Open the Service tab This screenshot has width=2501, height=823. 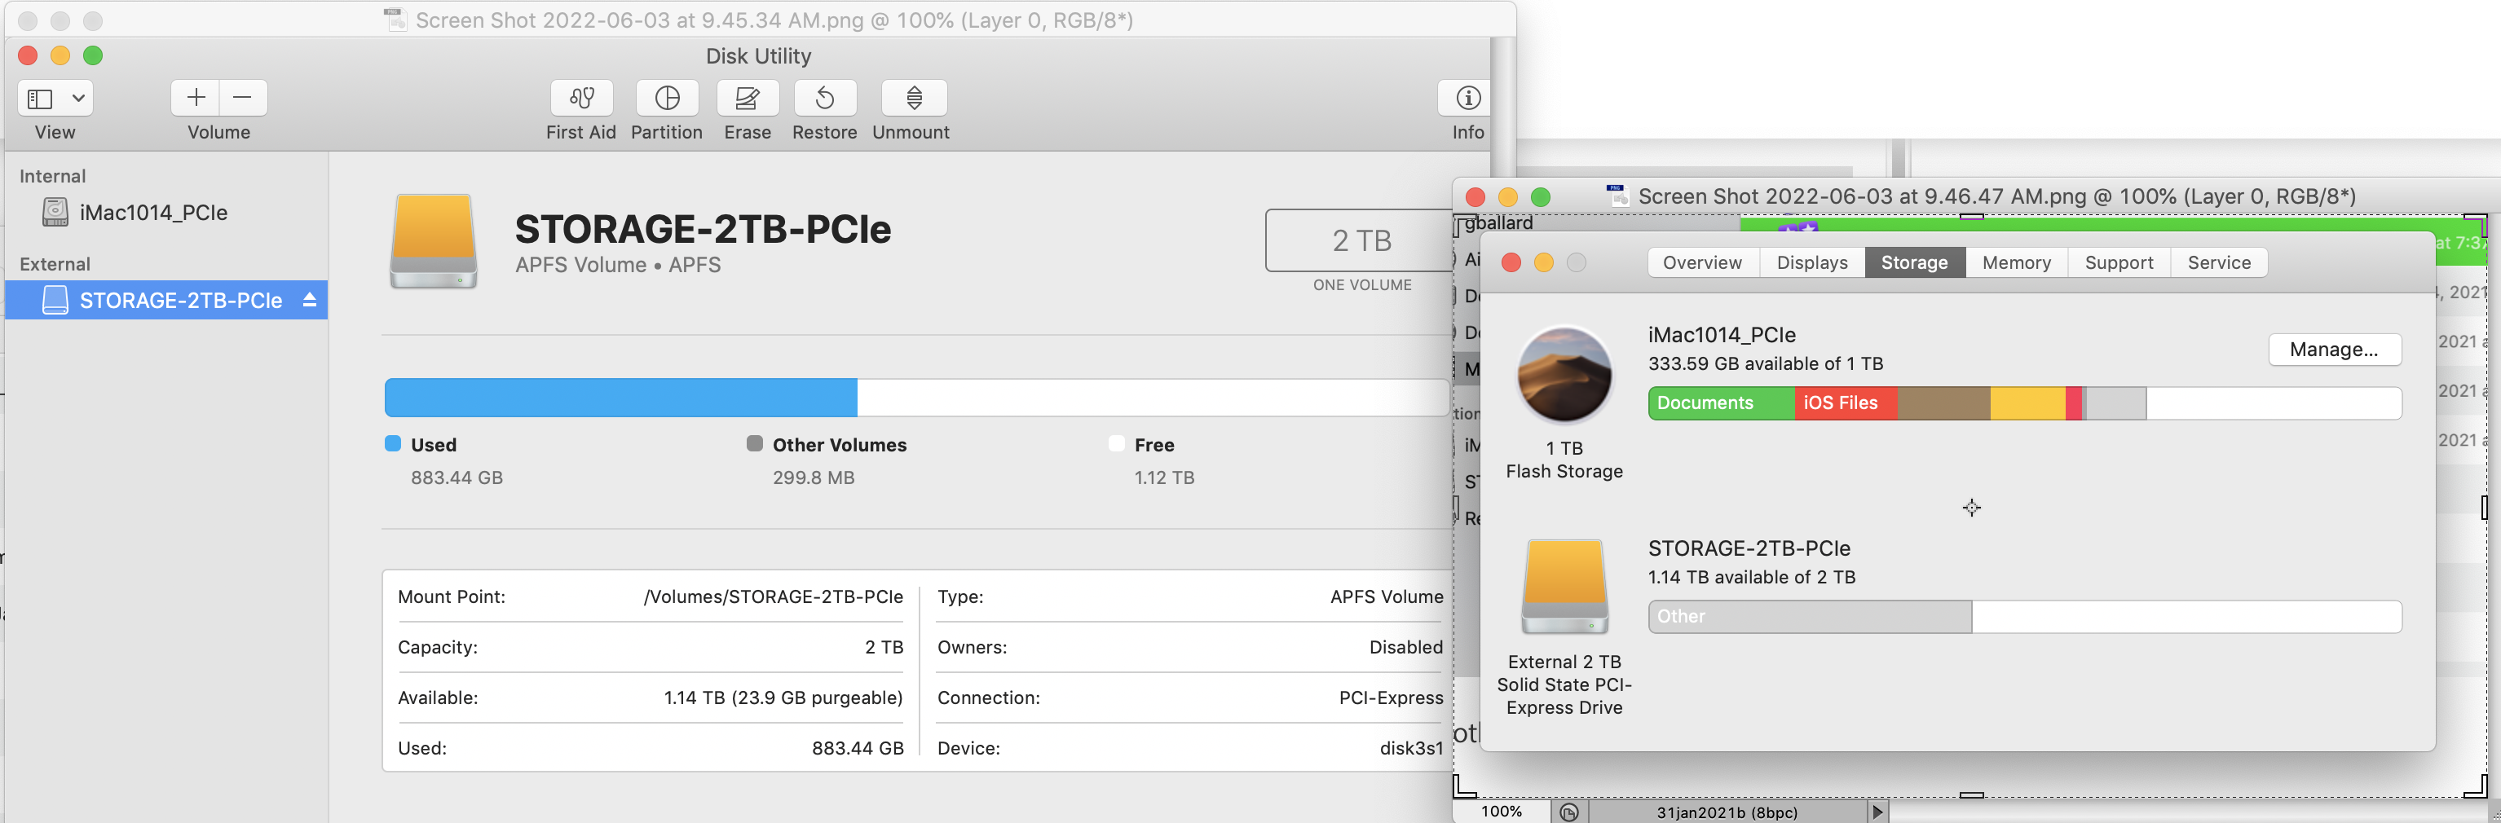[x=2218, y=263]
